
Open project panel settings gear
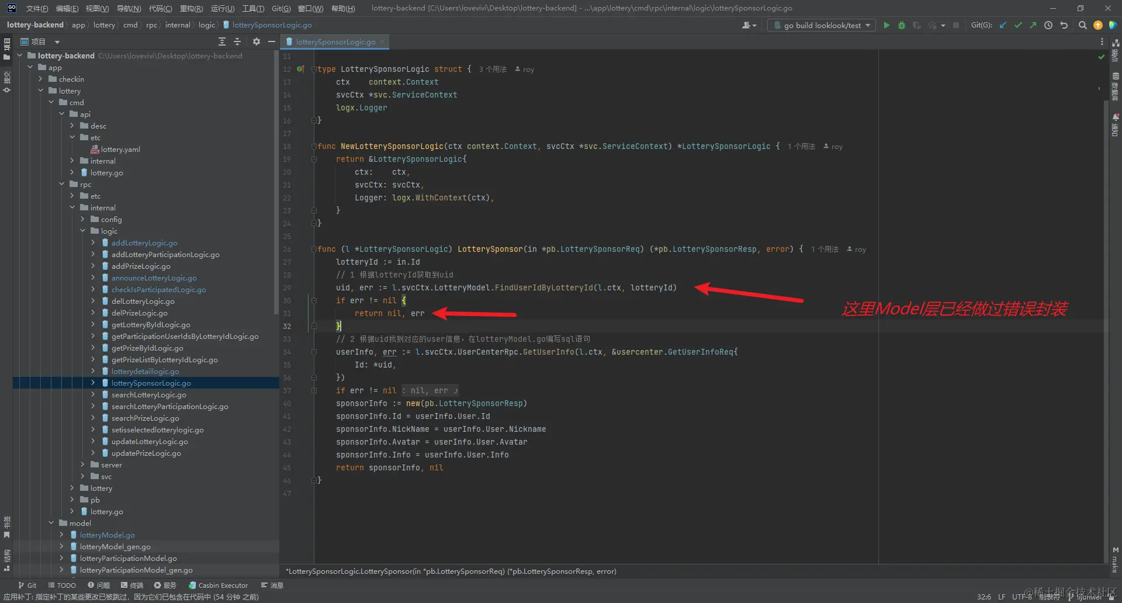[256, 41]
